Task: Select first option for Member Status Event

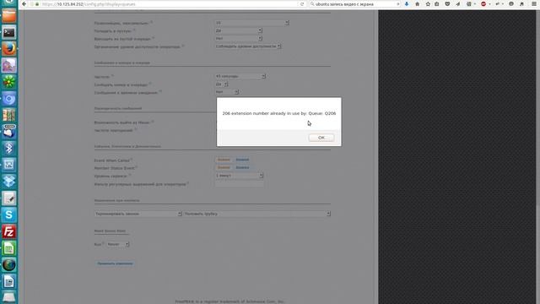Action: 224,167
